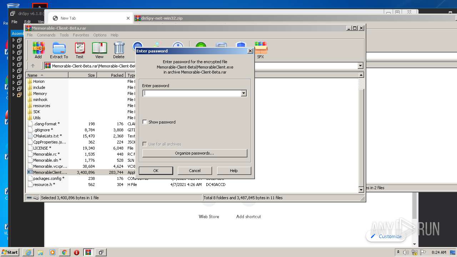Click the Action Center flag tray icon
457x257 pixels.
(423, 252)
